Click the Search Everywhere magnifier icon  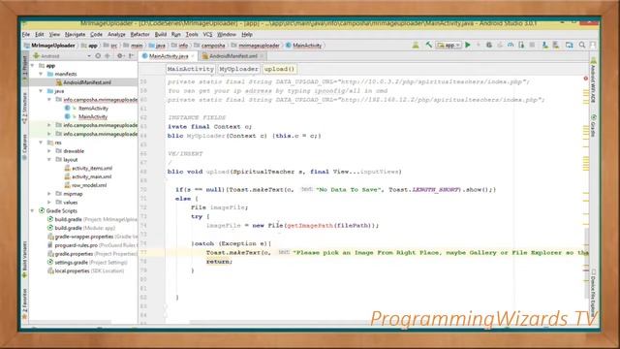coord(582,46)
